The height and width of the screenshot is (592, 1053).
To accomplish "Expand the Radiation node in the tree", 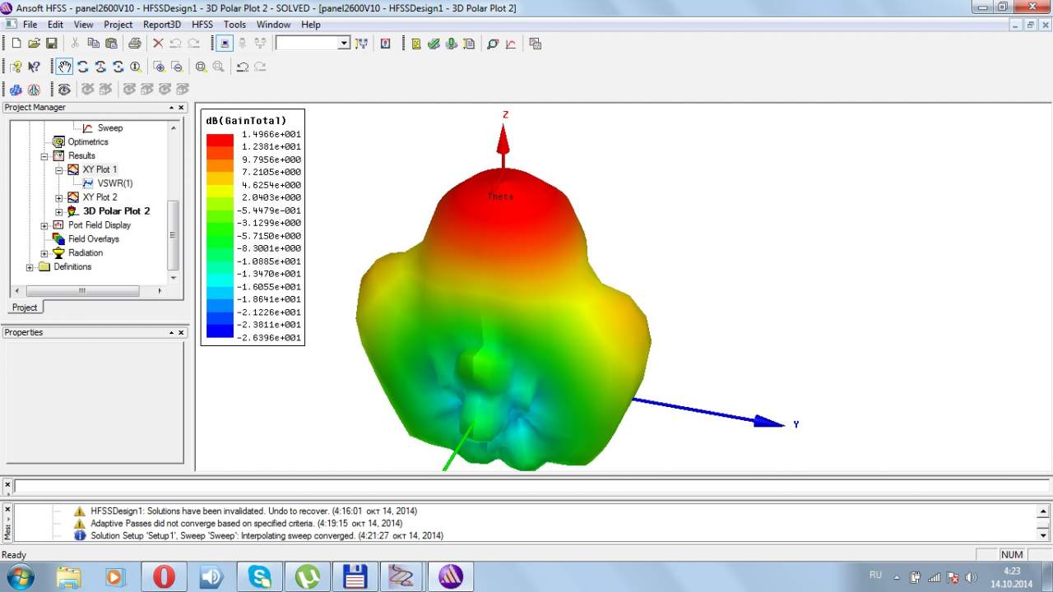I will [x=44, y=253].
